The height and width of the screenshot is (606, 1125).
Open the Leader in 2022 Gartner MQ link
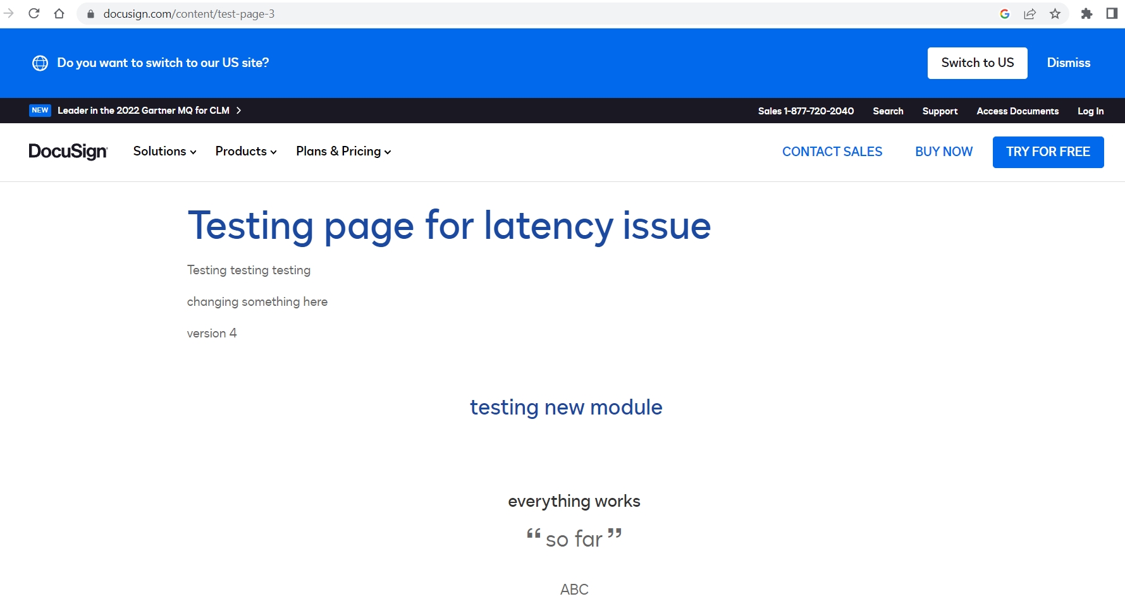coord(144,111)
